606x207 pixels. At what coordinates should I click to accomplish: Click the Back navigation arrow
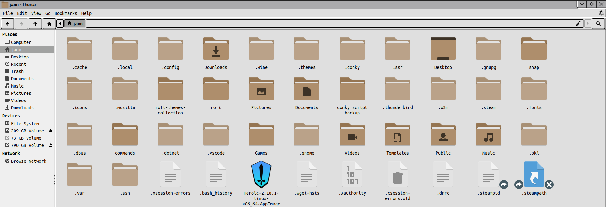pyautogui.click(x=8, y=24)
